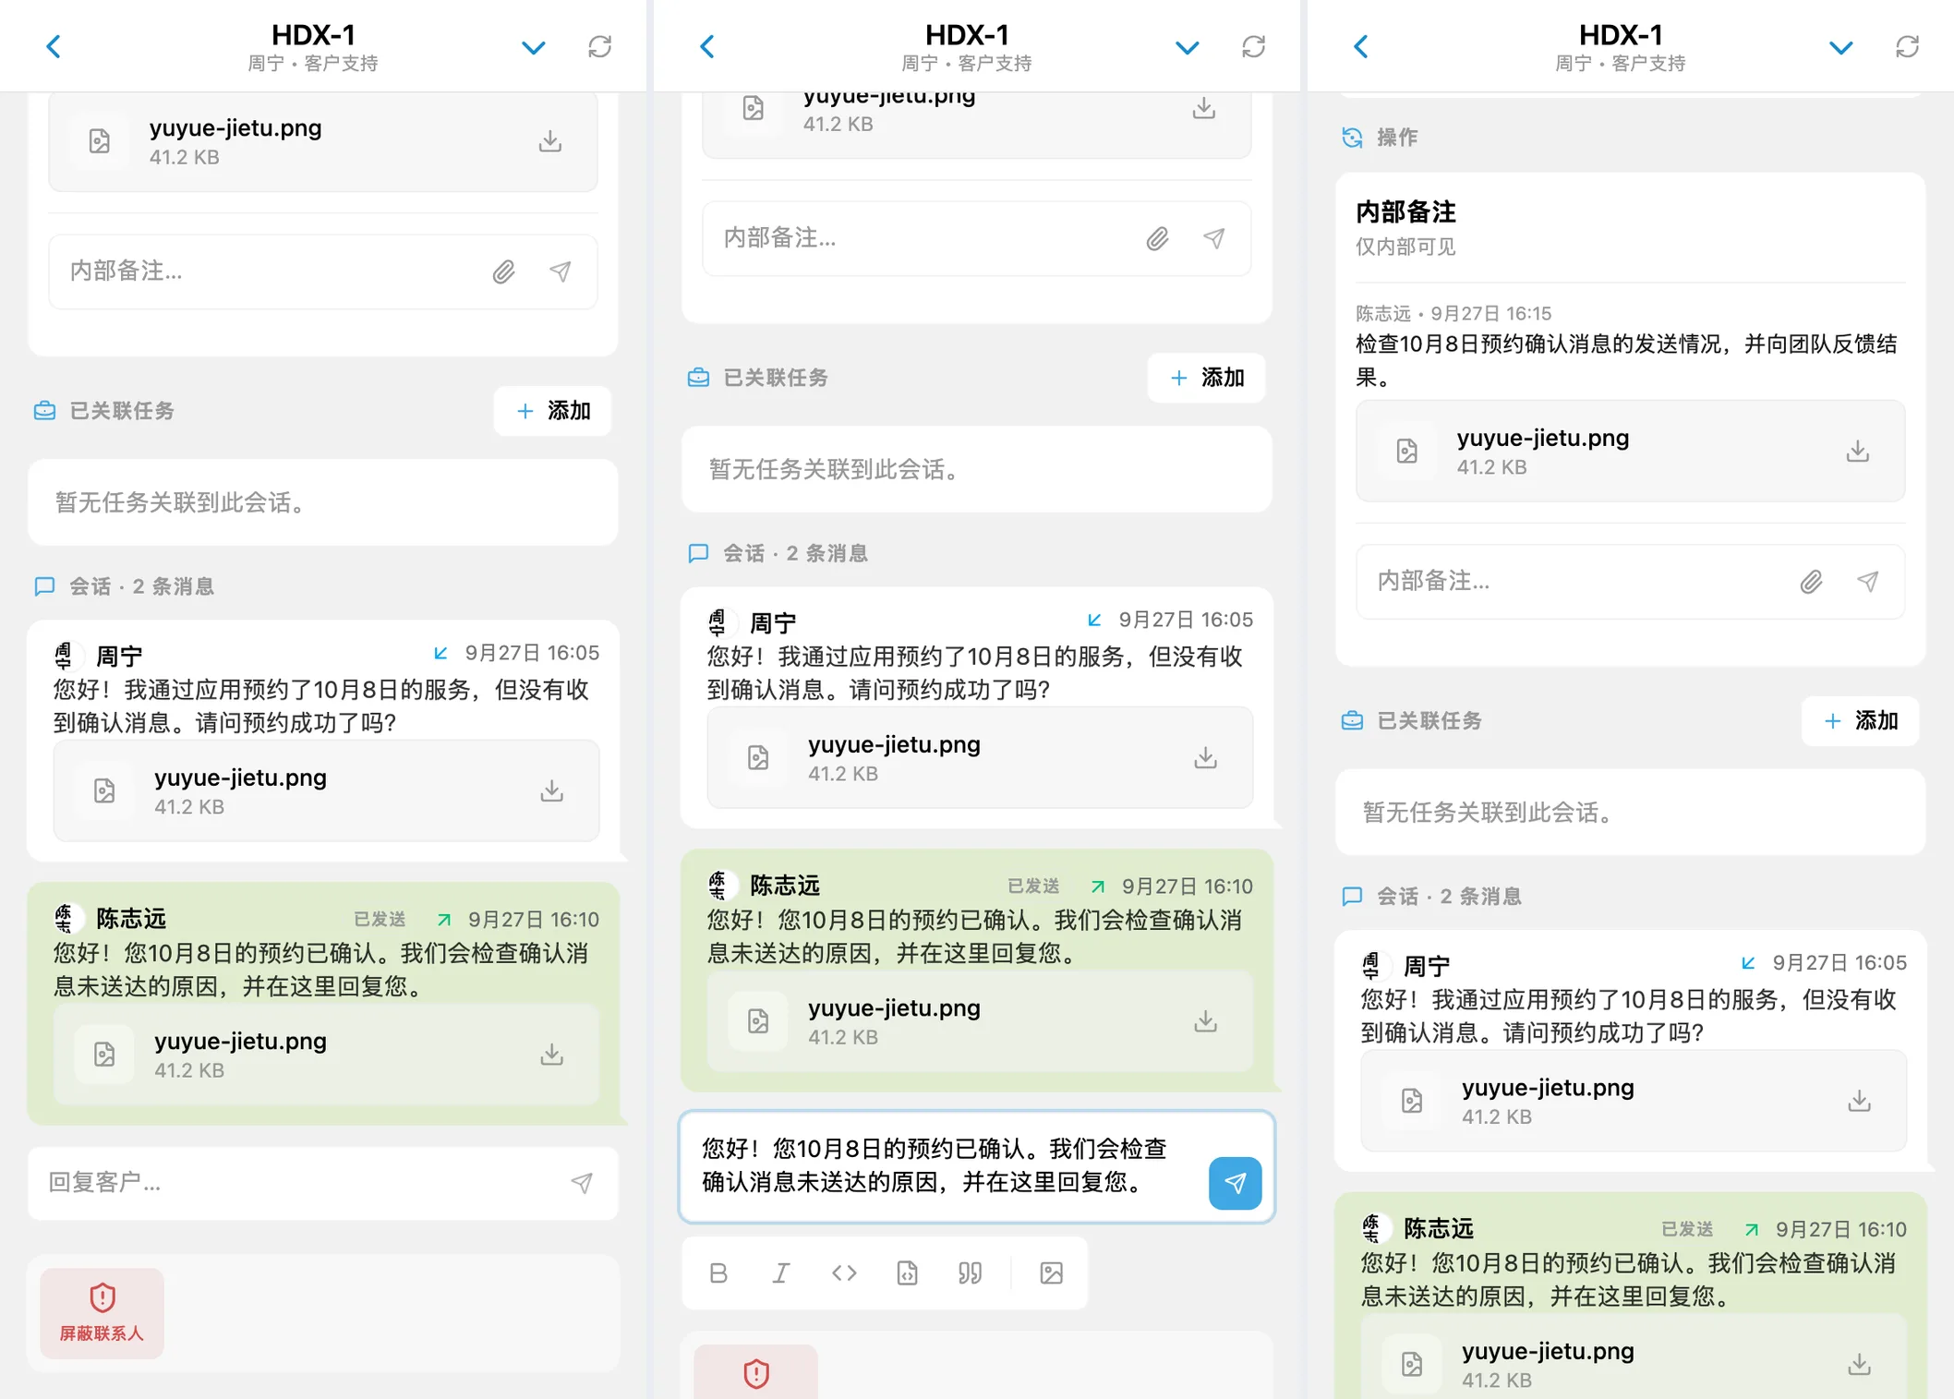Send the empty reply in left panel
Image resolution: width=1954 pixels, height=1399 pixels.
pos(582,1183)
